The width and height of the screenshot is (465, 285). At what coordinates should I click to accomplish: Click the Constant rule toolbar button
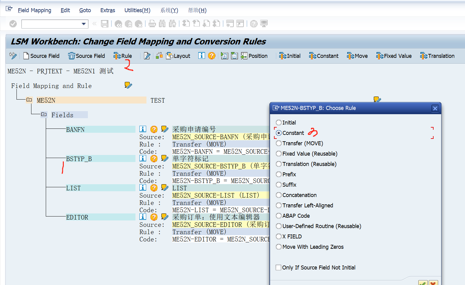click(x=324, y=56)
